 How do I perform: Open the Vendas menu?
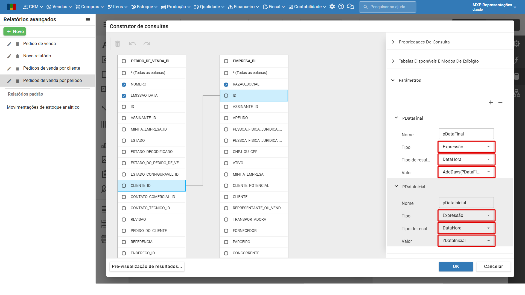click(x=59, y=7)
